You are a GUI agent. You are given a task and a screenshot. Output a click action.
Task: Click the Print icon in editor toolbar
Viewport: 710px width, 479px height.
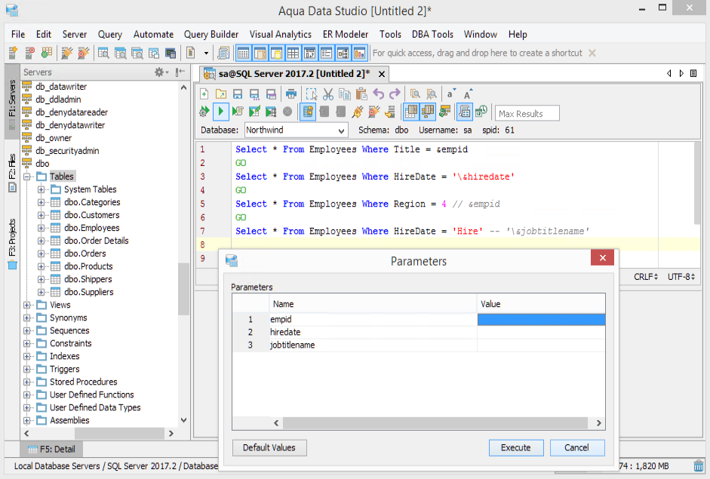[291, 94]
